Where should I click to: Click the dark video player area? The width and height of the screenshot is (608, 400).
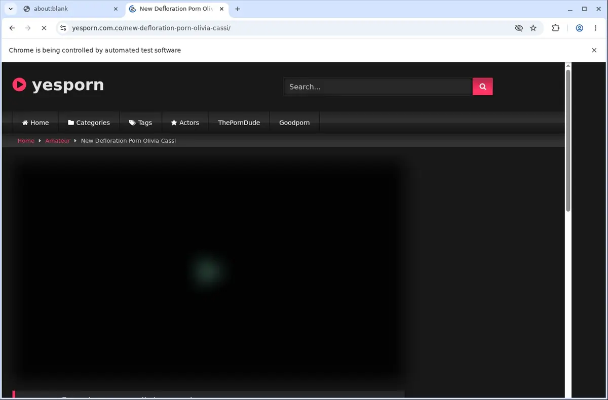click(208, 271)
